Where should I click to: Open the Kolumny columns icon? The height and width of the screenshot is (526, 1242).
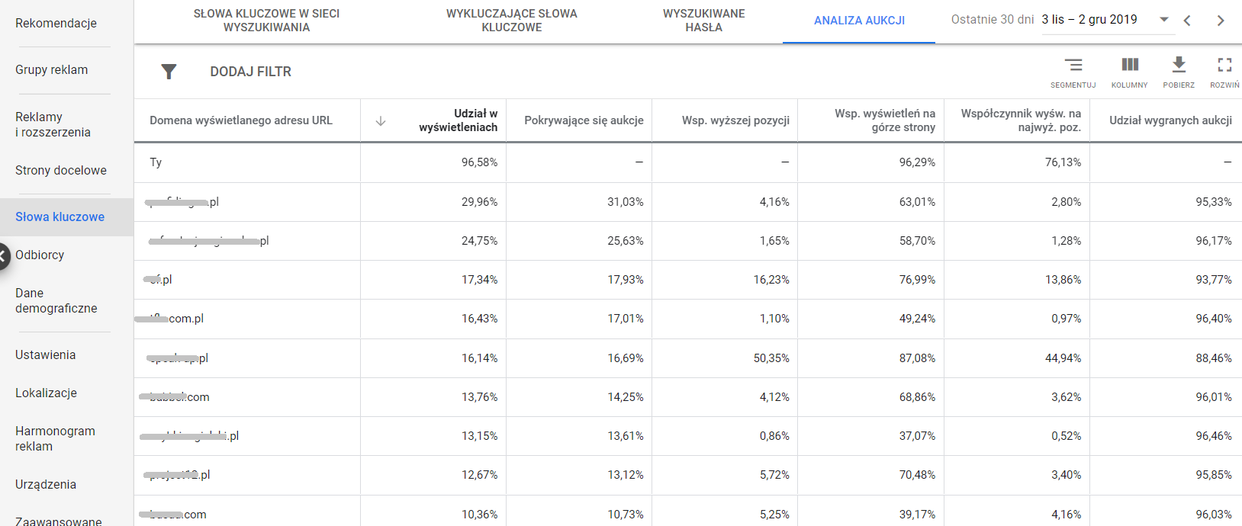click(x=1129, y=66)
